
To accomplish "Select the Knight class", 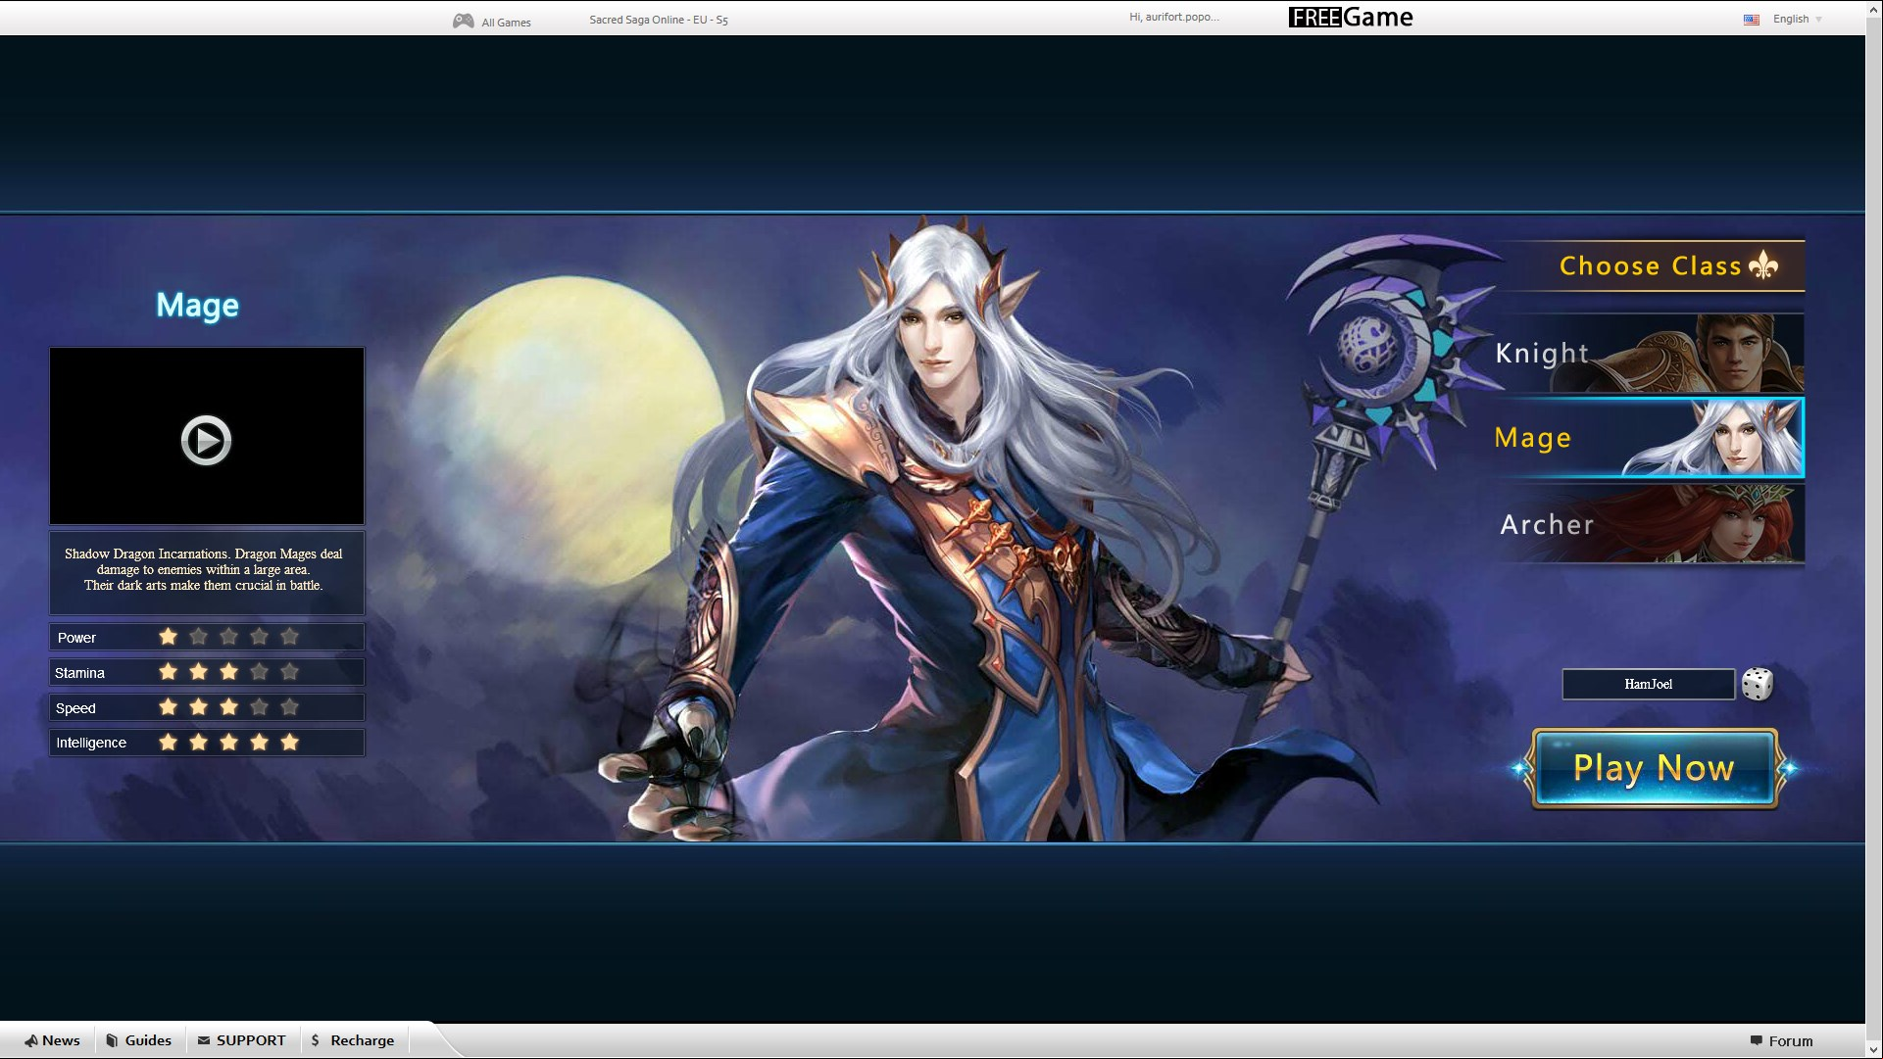I will (1649, 353).
